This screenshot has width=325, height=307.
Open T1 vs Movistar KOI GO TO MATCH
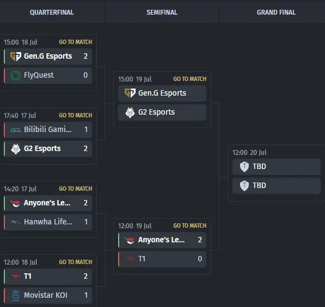point(76,262)
